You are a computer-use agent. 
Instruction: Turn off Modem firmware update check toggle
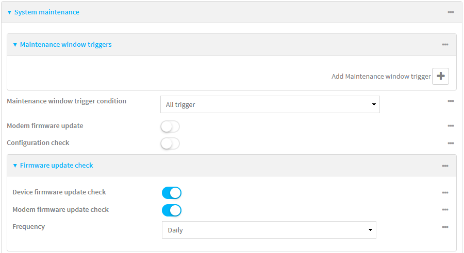coord(172,210)
